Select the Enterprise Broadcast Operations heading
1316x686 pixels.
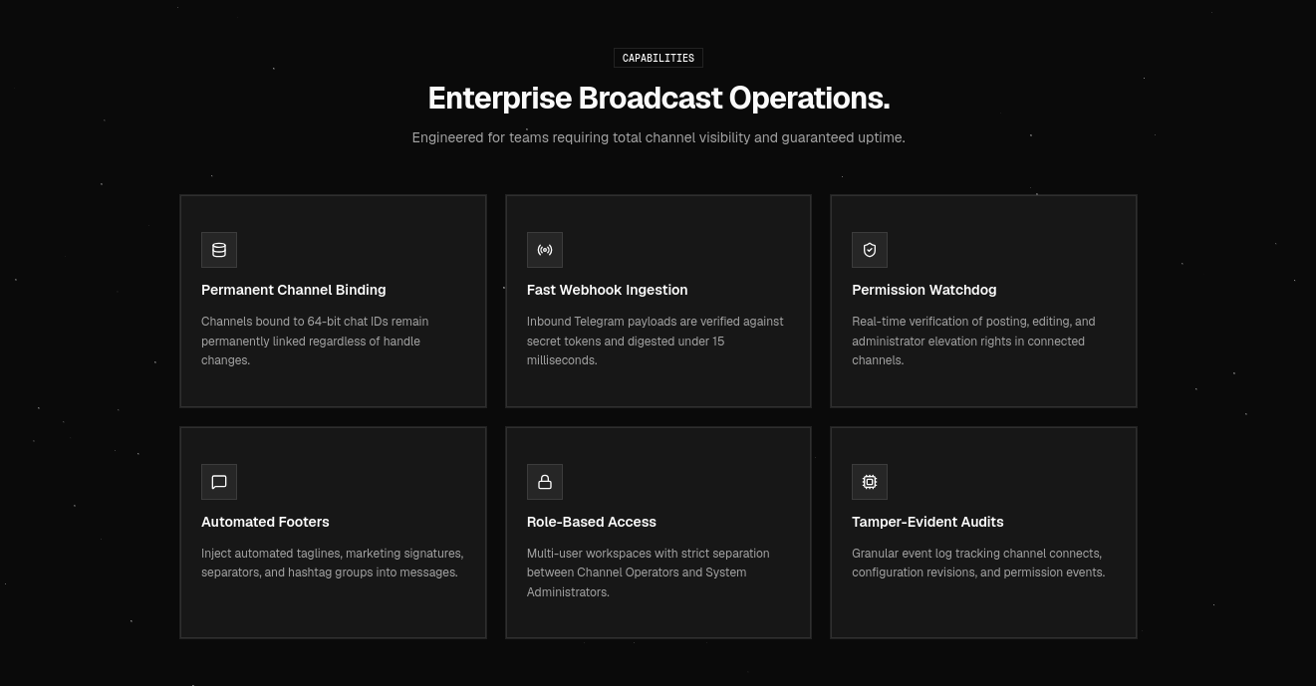click(658, 99)
